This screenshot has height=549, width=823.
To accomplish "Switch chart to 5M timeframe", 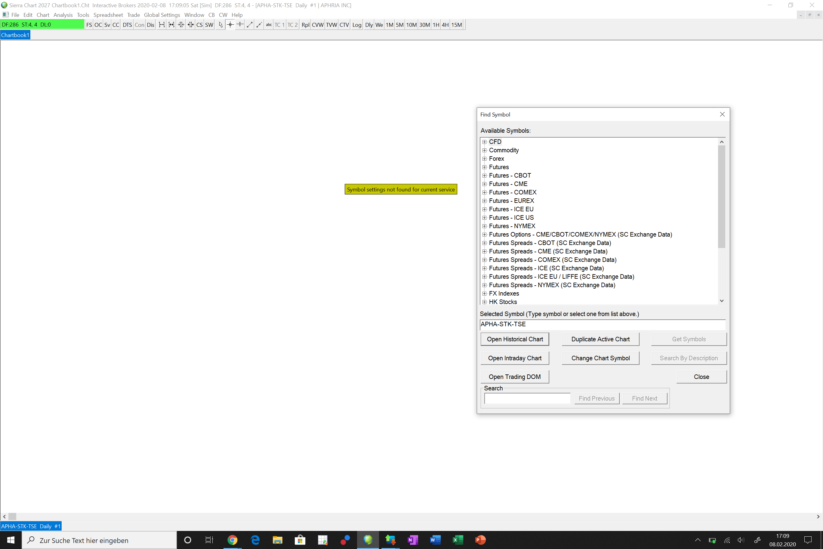I will 399,25.
